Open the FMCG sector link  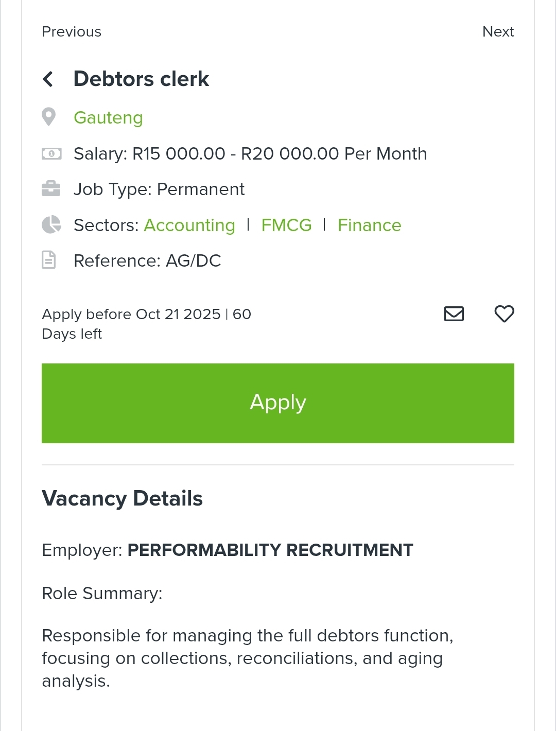click(x=286, y=225)
